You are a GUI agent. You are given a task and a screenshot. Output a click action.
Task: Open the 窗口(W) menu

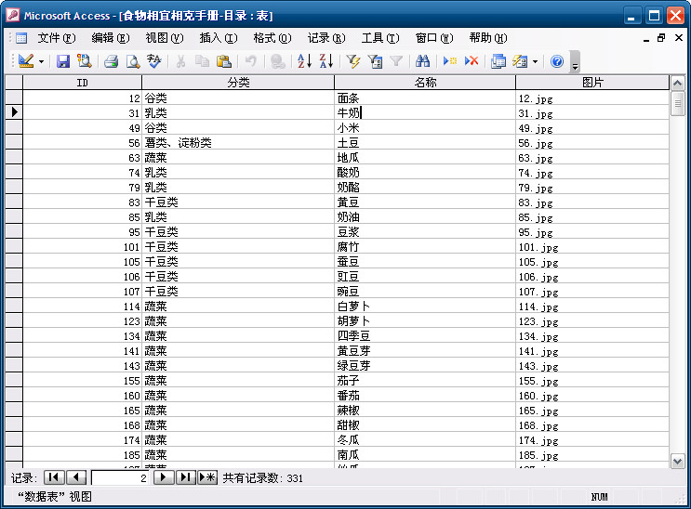point(434,38)
